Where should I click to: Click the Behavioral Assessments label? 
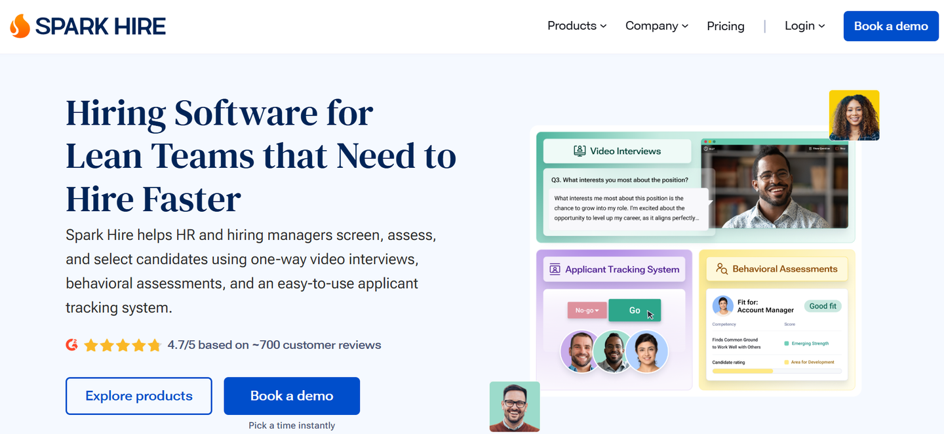click(x=785, y=269)
